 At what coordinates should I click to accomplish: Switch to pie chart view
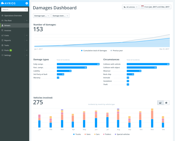(x=167, y=103)
